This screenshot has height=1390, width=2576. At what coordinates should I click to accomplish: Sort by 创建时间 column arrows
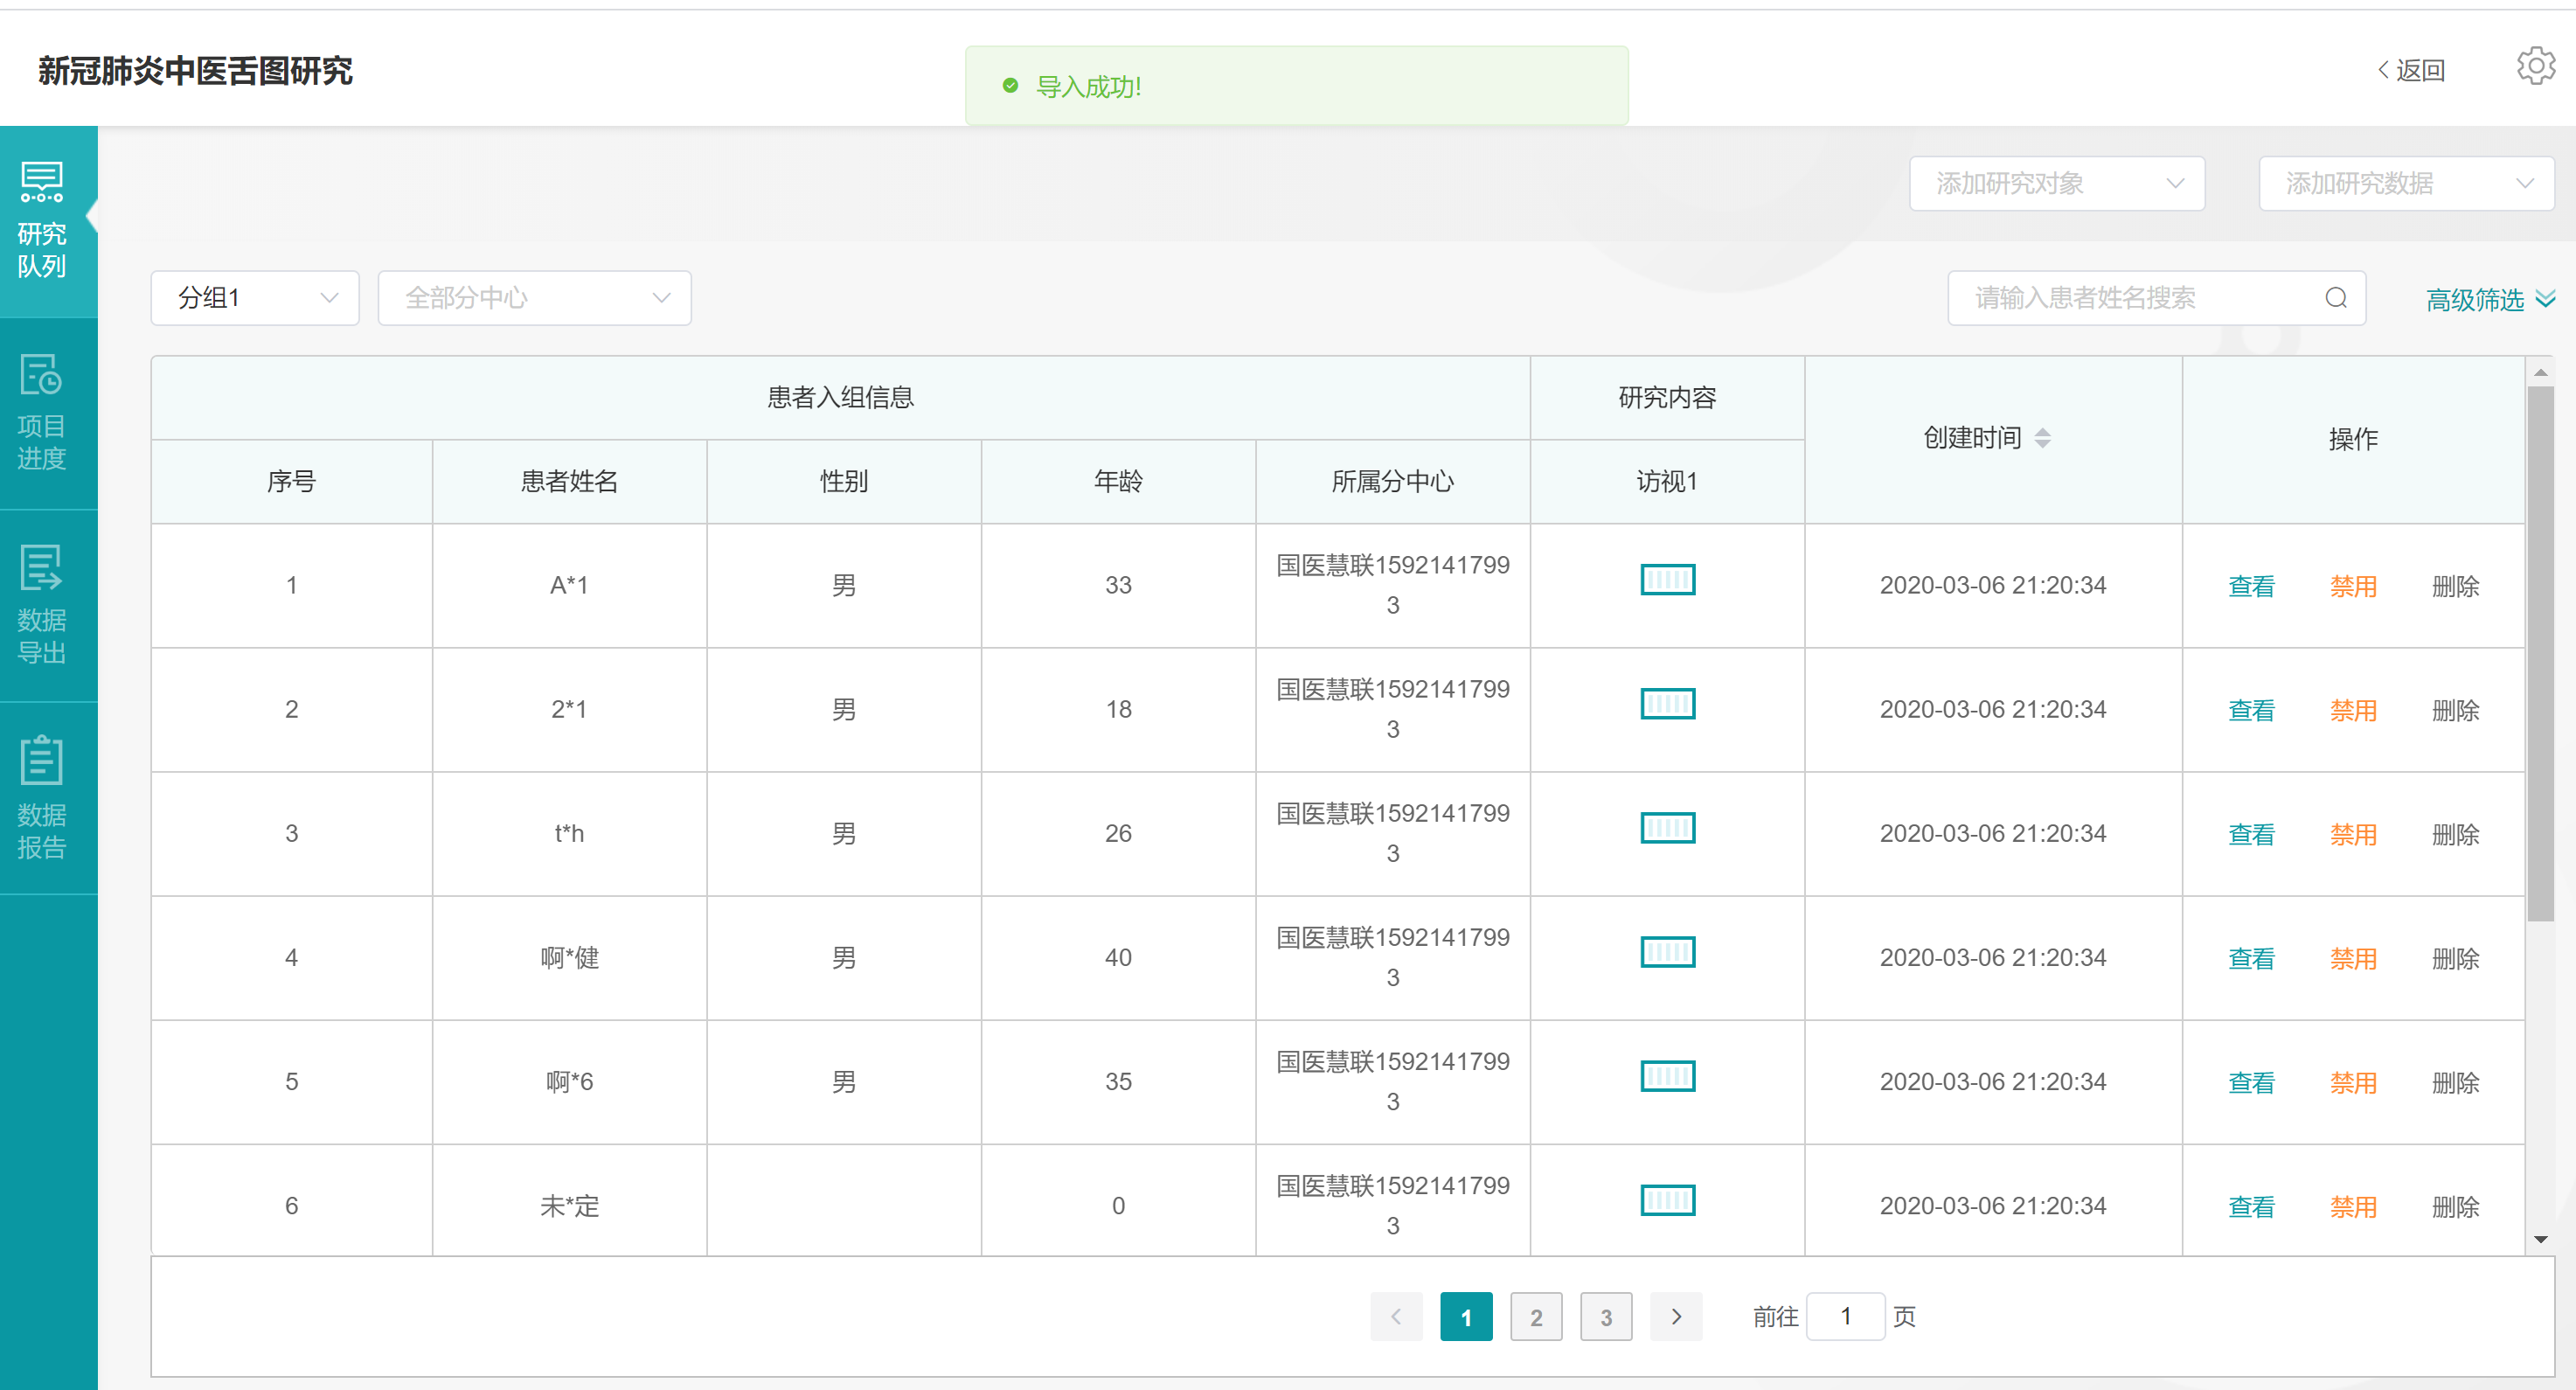pyautogui.click(x=2042, y=438)
